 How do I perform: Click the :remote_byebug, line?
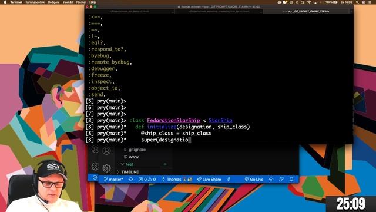[x=110, y=62]
